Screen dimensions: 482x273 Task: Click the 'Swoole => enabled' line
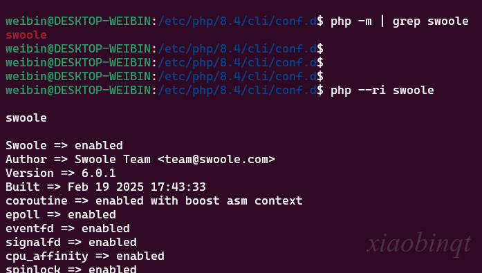(64, 145)
